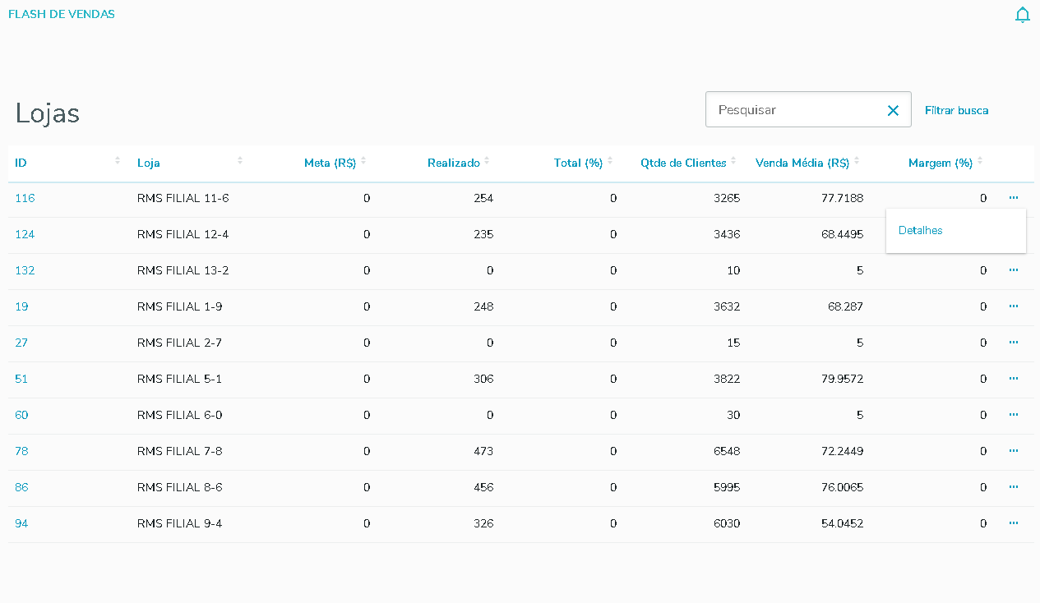Open the notifications bell icon
This screenshot has width=1040, height=603.
coord(1022,15)
